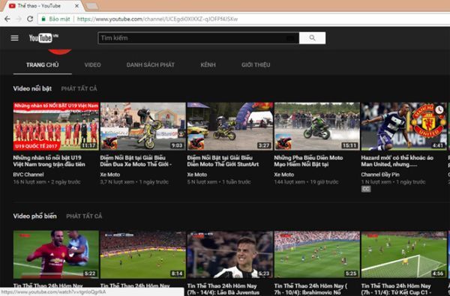The height and width of the screenshot is (296, 450).
Task: Open the U19 Việt Nam video thumbnail
Action: [56, 126]
